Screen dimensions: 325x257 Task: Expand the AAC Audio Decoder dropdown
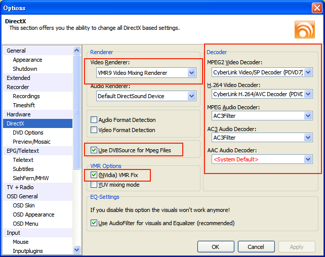click(308, 159)
